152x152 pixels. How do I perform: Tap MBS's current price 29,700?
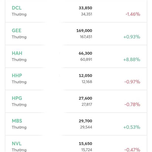pos(85,121)
